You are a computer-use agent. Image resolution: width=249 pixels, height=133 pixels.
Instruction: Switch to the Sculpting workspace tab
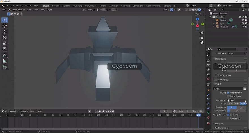(x=66, y=6)
